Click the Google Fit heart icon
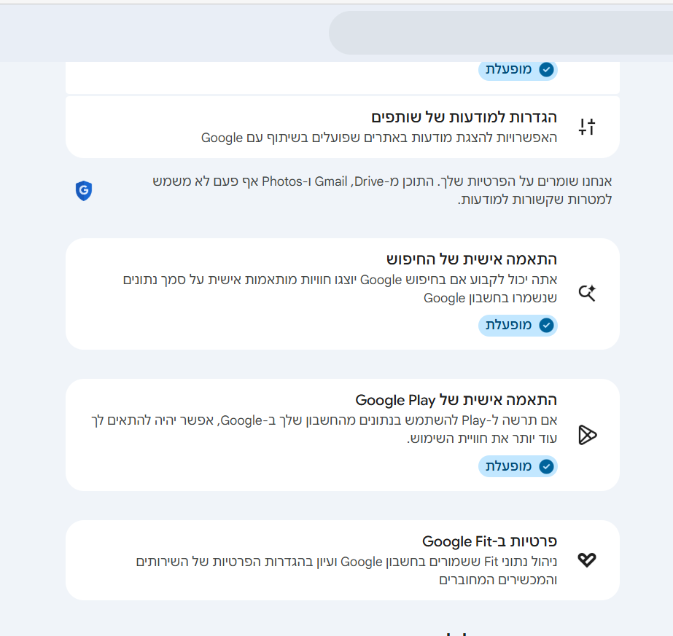The image size is (673, 636). coord(587,560)
